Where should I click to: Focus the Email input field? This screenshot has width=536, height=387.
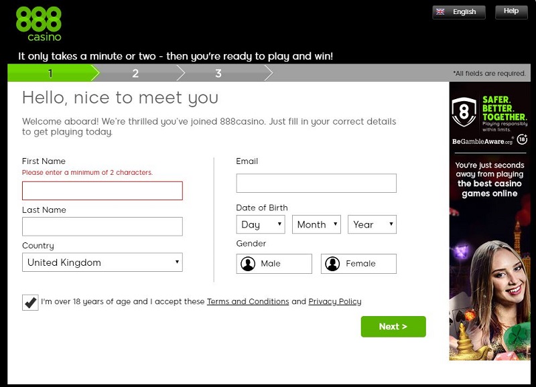click(316, 183)
